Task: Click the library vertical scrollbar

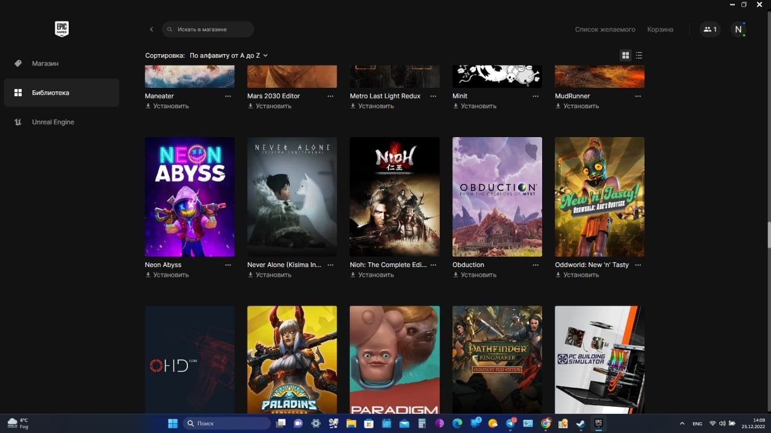Action: (769, 235)
